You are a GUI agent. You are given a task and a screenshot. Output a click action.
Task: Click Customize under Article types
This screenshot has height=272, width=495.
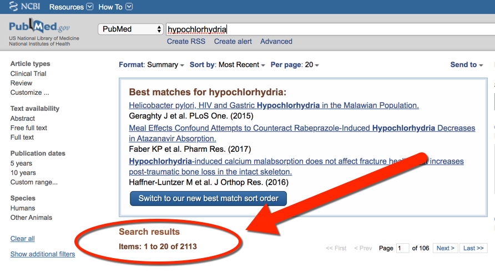coord(29,93)
